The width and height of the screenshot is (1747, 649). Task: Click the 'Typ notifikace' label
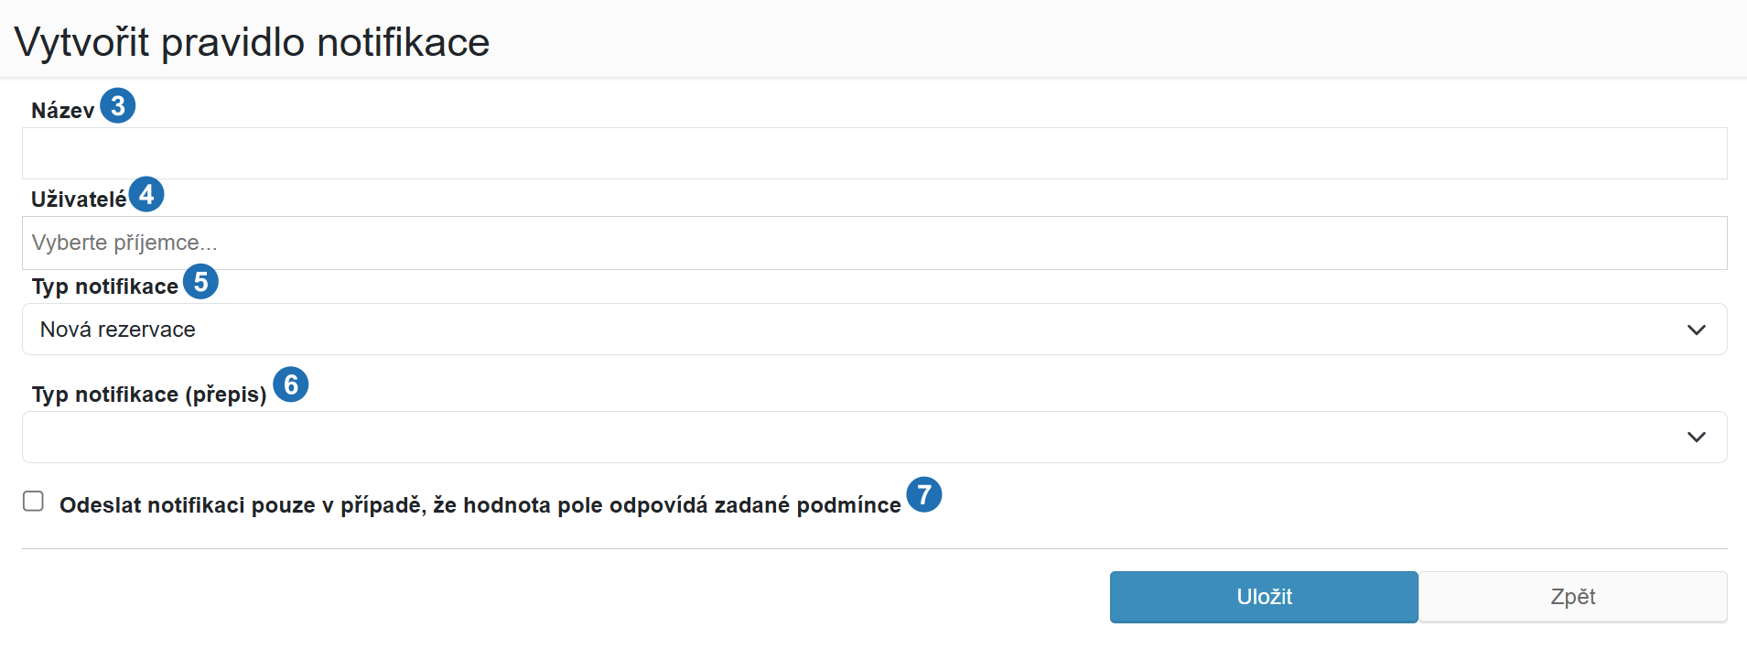[105, 287]
